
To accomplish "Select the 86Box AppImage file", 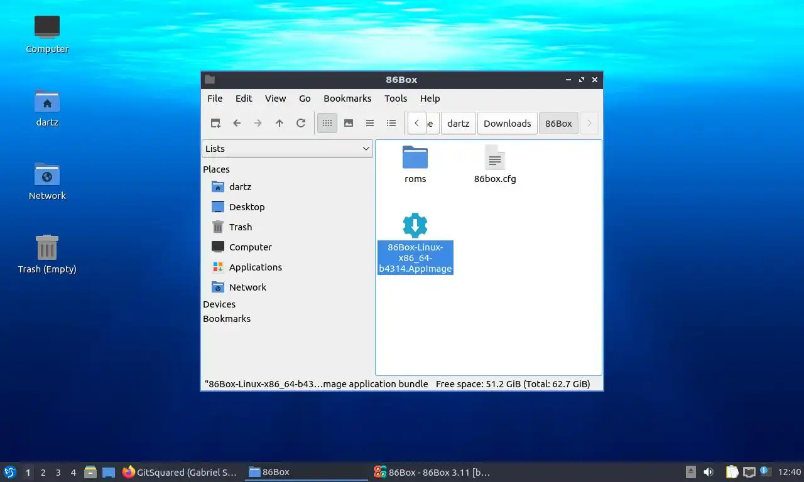I will pos(415,244).
